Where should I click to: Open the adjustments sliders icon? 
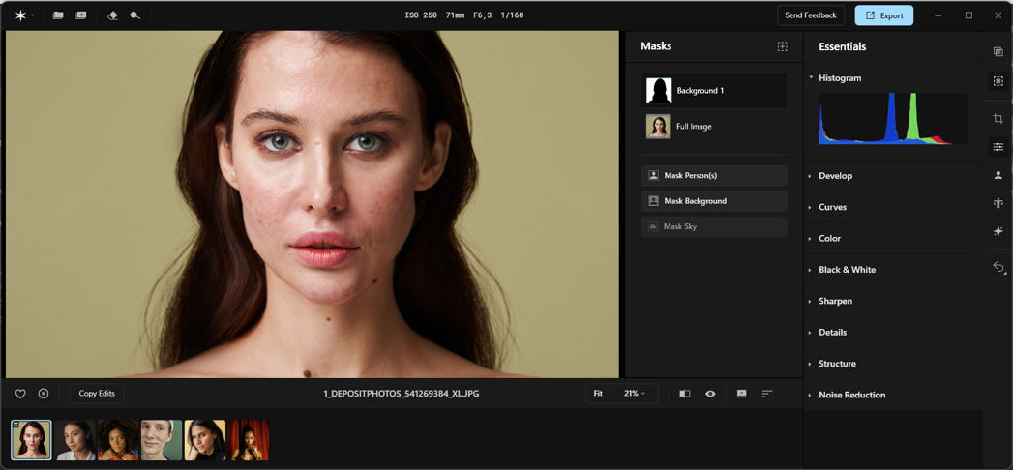click(x=998, y=147)
